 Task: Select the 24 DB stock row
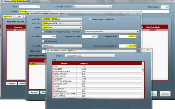(x=97, y=66)
